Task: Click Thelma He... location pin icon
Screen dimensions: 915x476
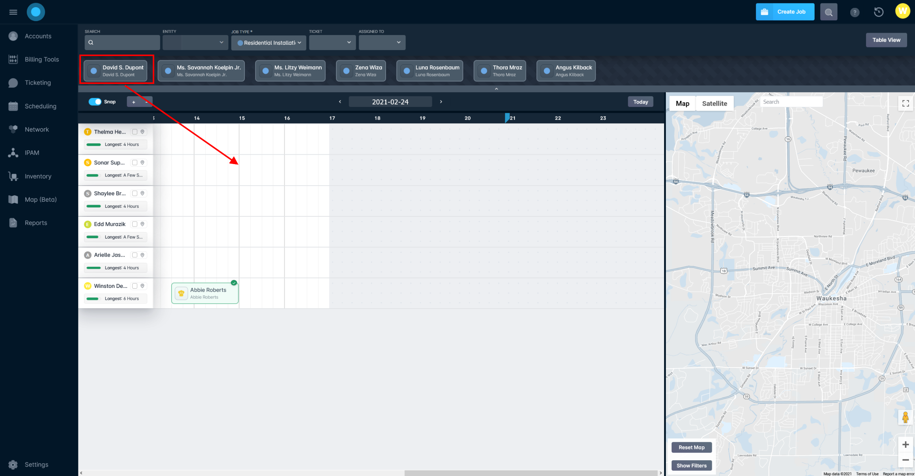Action: (143, 132)
